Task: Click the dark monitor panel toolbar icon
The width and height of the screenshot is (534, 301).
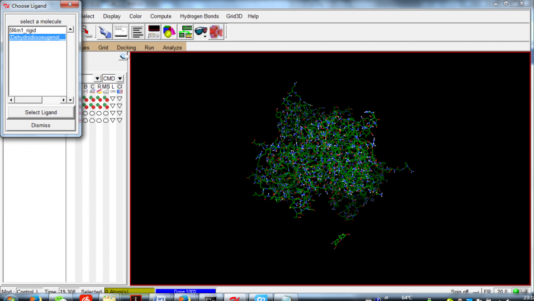Action: click(x=154, y=32)
